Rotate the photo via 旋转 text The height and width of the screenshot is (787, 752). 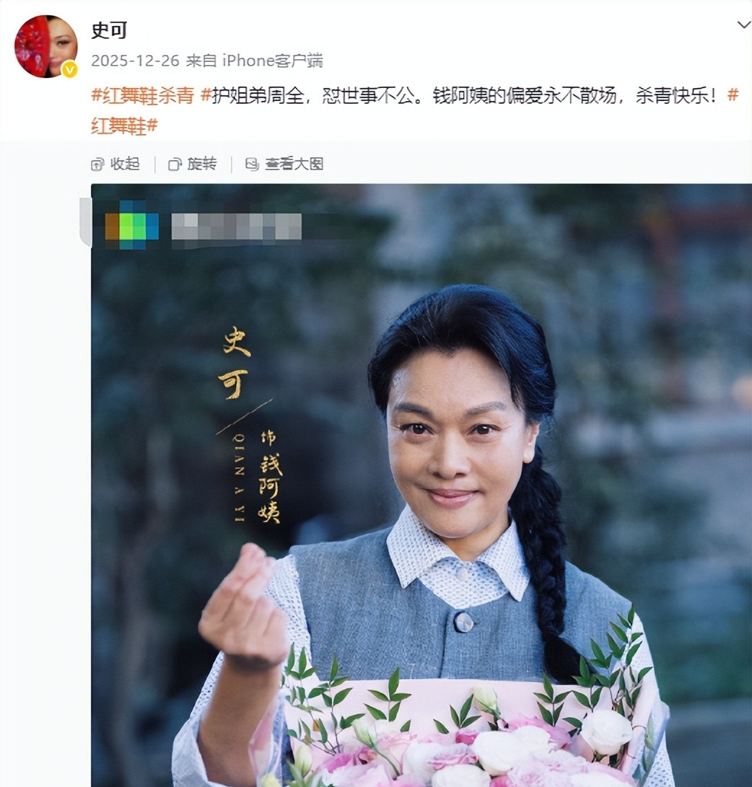click(202, 164)
